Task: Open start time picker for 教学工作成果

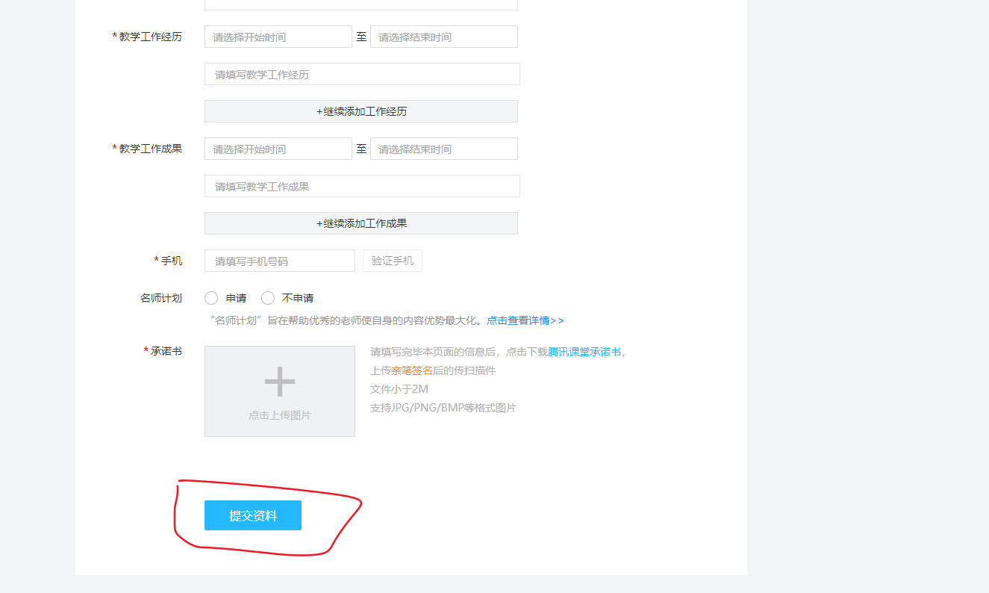Action: 278,149
